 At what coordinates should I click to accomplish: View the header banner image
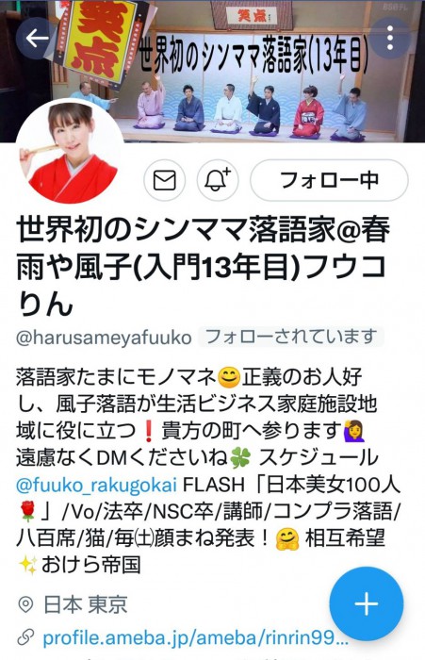(x=213, y=71)
